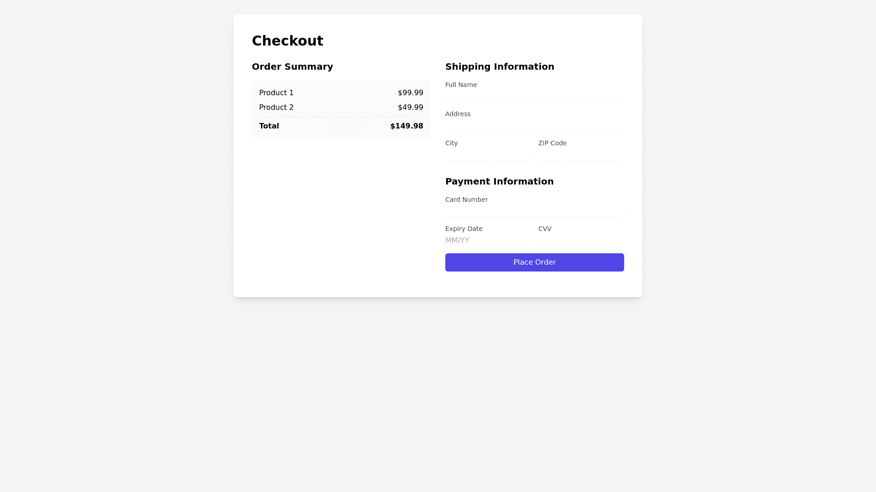Click the Order Summary heading
Viewport: 876px width, 492px height.
pos(292,67)
